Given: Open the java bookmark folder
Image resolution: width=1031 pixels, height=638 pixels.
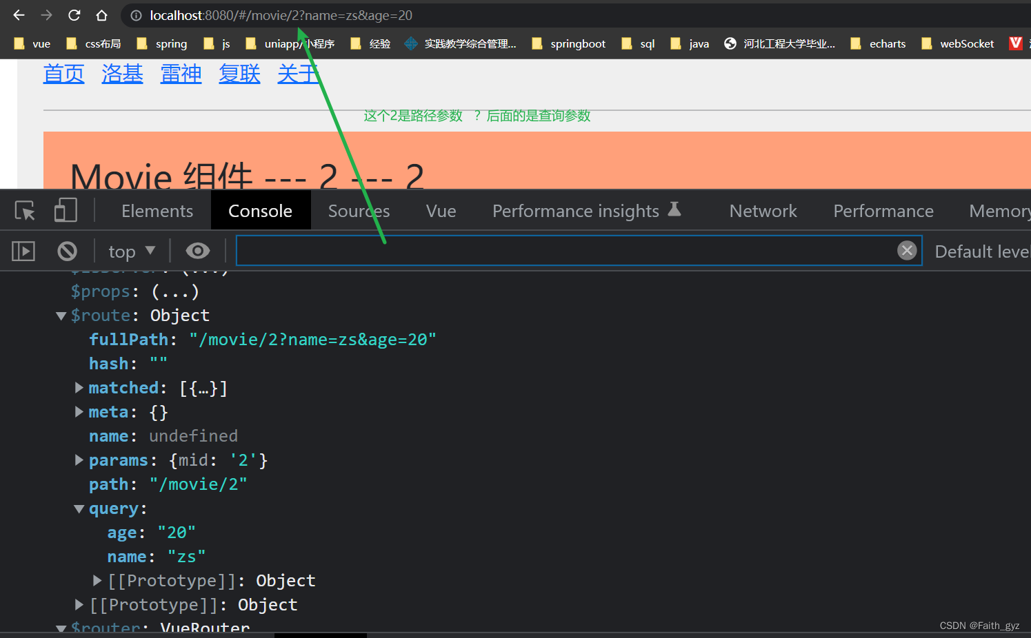Looking at the screenshot, I should point(690,43).
